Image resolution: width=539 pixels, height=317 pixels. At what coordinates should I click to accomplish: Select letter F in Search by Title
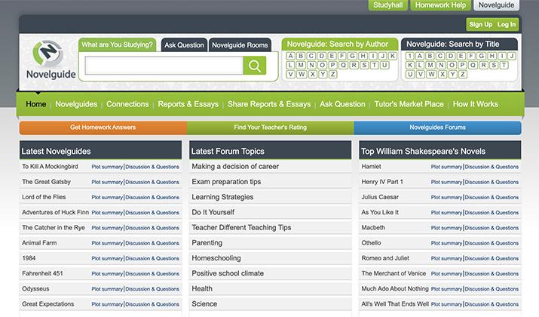471,56
